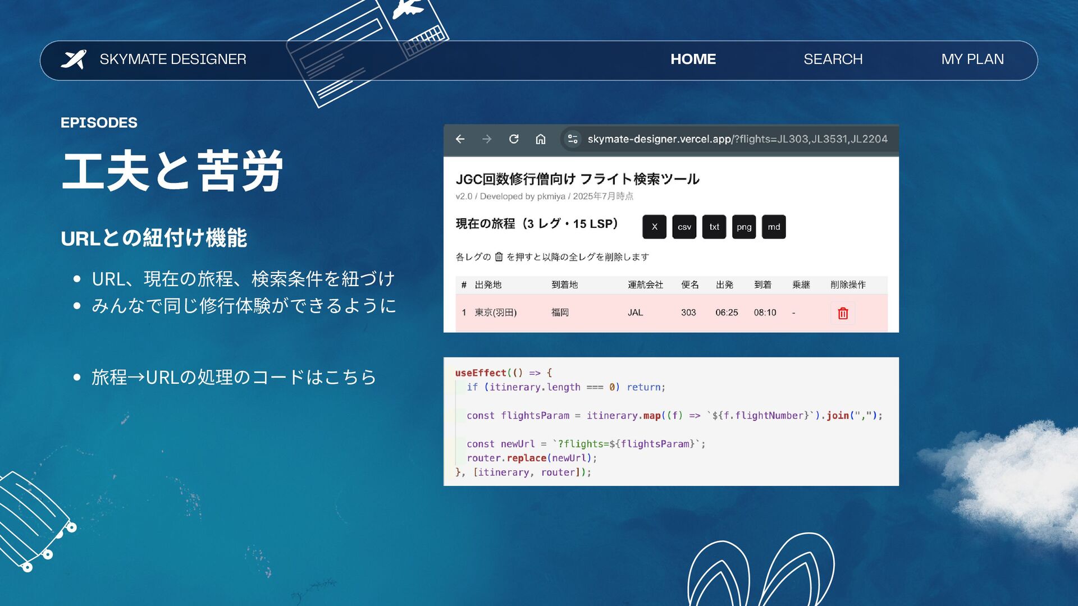Click the 乗継 column header
1078x606 pixels.
coord(801,284)
